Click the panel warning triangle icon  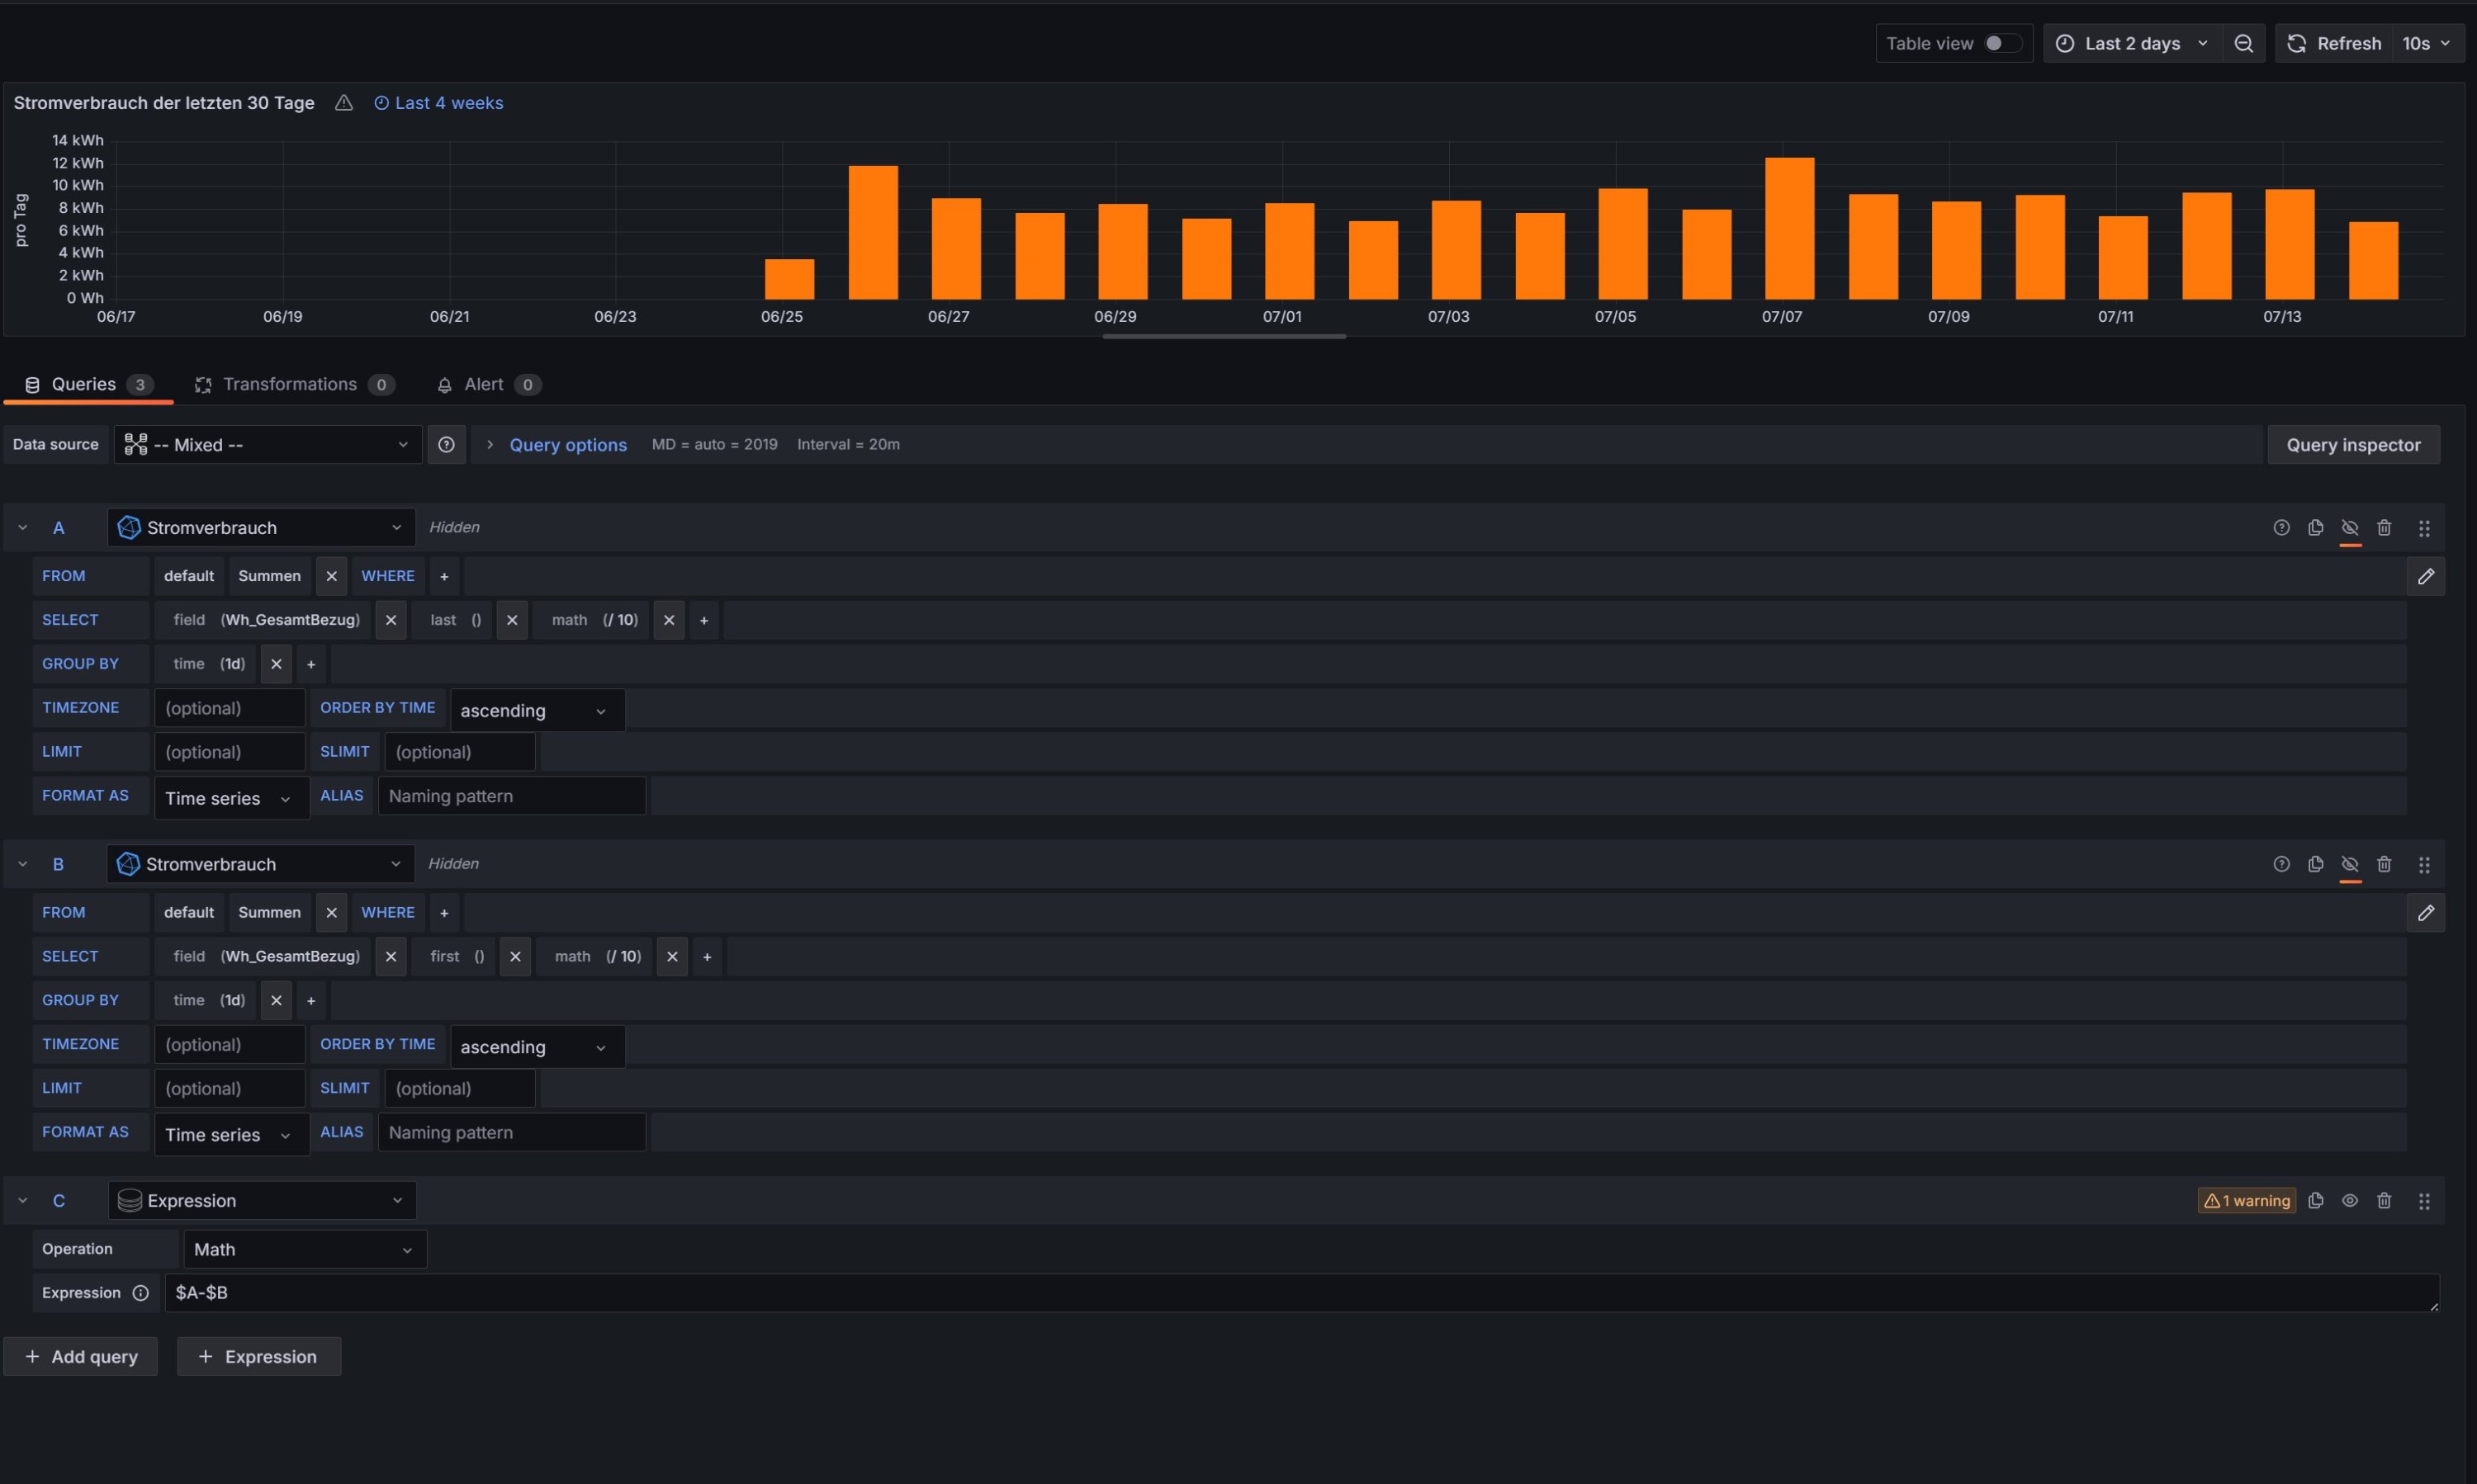pyautogui.click(x=343, y=103)
